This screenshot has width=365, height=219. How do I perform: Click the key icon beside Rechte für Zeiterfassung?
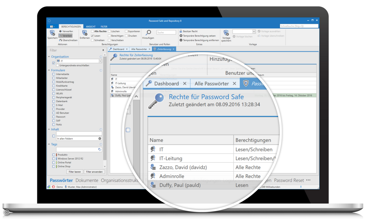[114, 57]
